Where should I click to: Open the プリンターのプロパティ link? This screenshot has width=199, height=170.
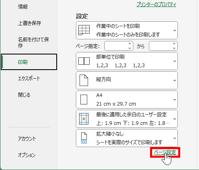pyautogui.click(x=156, y=5)
